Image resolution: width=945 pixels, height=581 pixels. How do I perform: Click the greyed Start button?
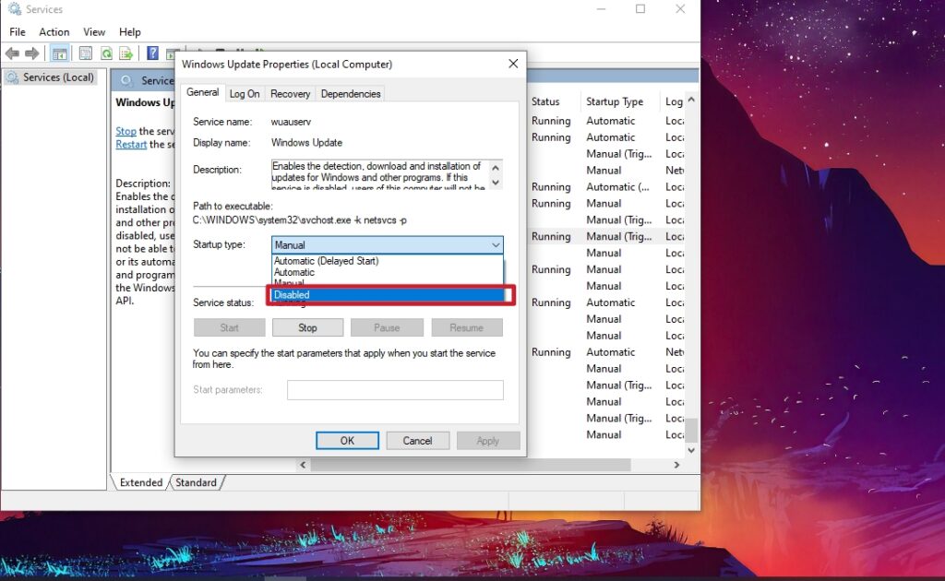click(229, 327)
